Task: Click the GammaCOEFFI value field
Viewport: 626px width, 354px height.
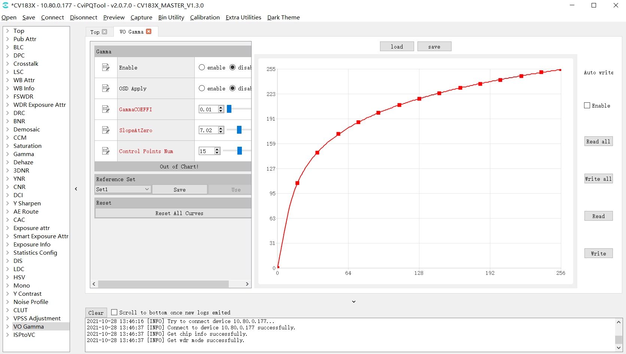Action: (208, 109)
